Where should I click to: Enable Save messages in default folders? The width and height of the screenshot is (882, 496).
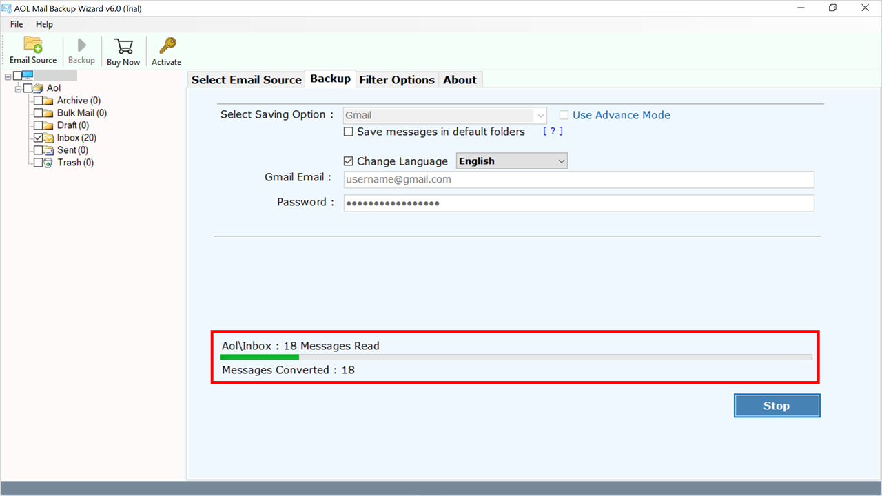pos(349,132)
